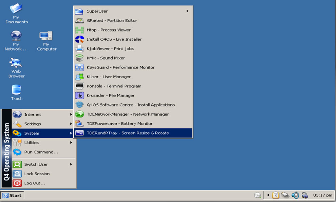336x202 pixels.
Task: Select Konsole - Terminal Program entry
Action: [133, 86]
